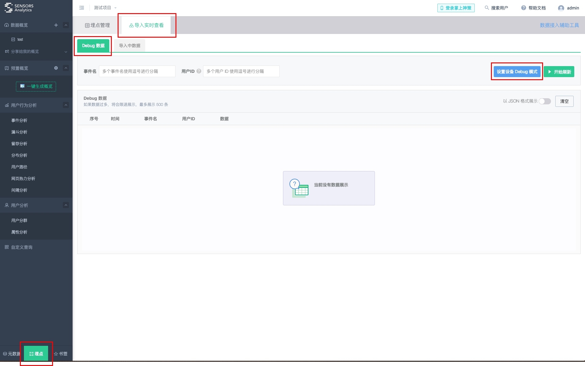
Task: Click the 开始刷新 button
Action: pyautogui.click(x=559, y=72)
